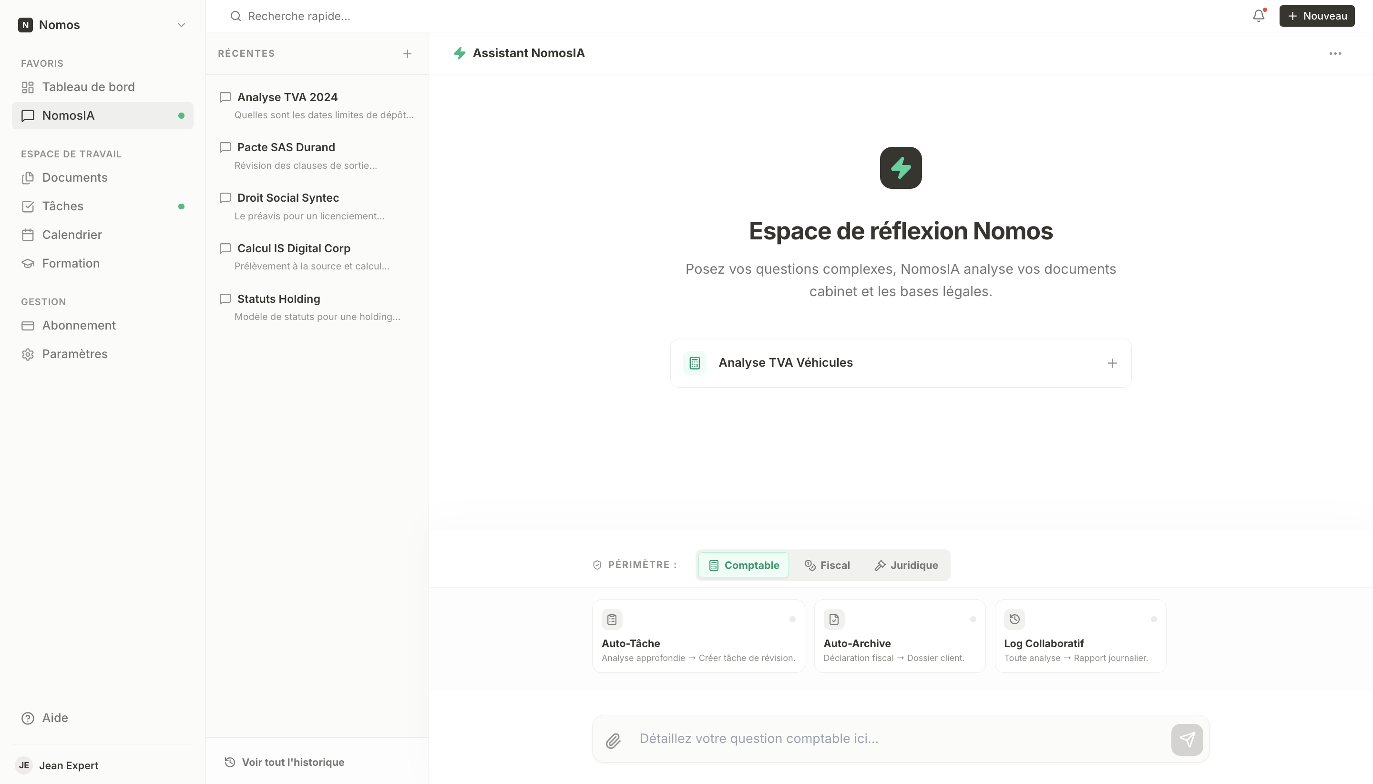
Task: Click plus icon beside Récentes heading
Action: (x=408, y=53)
